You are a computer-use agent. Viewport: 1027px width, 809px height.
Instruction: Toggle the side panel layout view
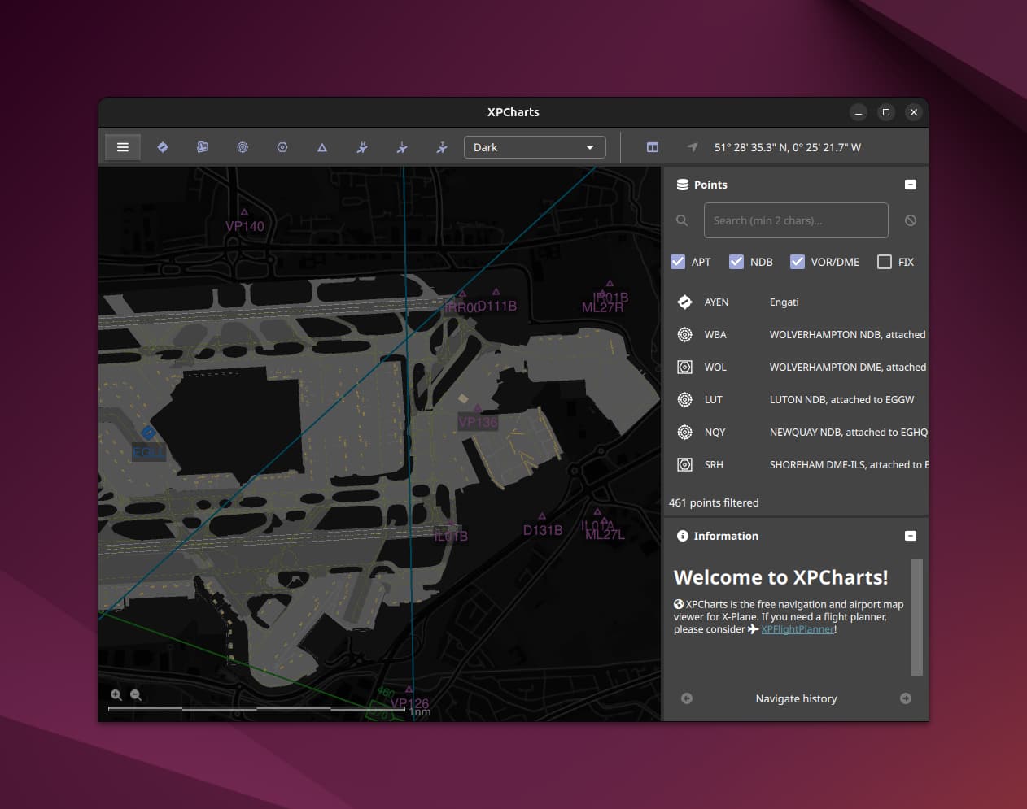click(x=652, y=147)
